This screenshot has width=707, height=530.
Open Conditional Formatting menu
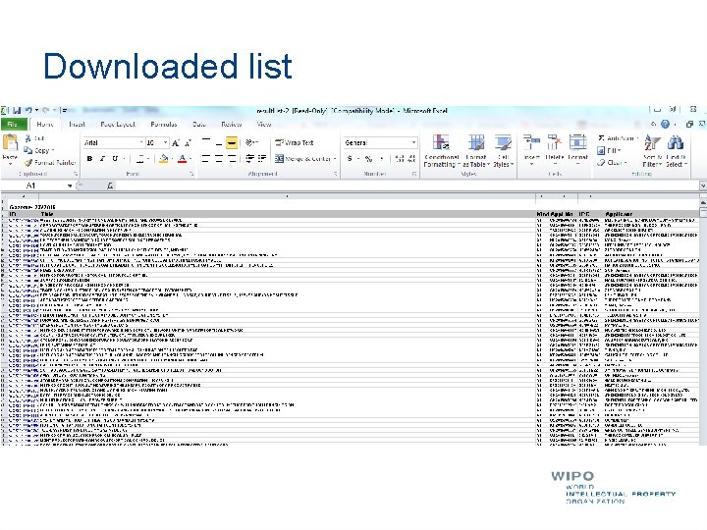pos(441,151)
